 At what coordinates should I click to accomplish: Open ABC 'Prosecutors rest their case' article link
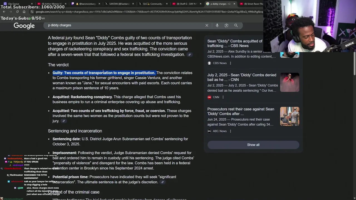[241, 111]
